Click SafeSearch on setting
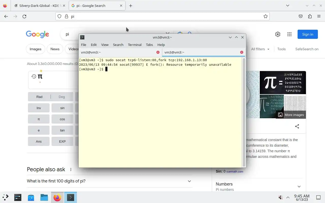 (307, 49)
